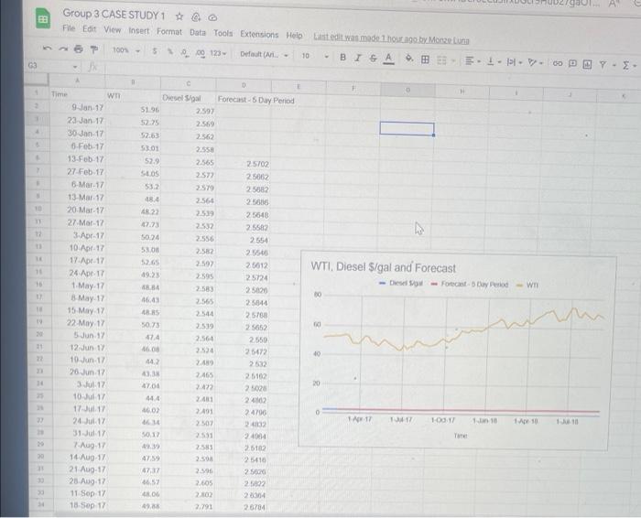The image size is (641, 518).
Task: Open text rotation dropdown
Action: coord(535,63)
